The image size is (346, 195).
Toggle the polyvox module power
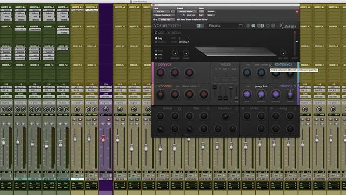[156, 64]
